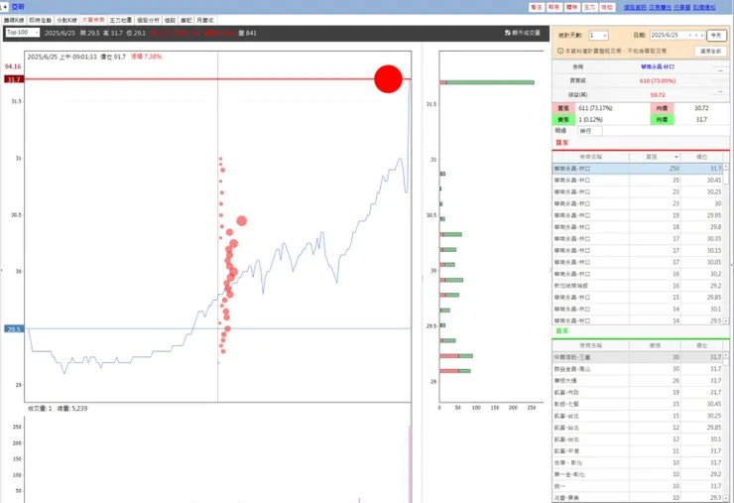Image resolution: width=734 pixels, height=503 pixels.
Task: Toggle the 顯示成交量 checkbox
Action: (x=508, y=33)
